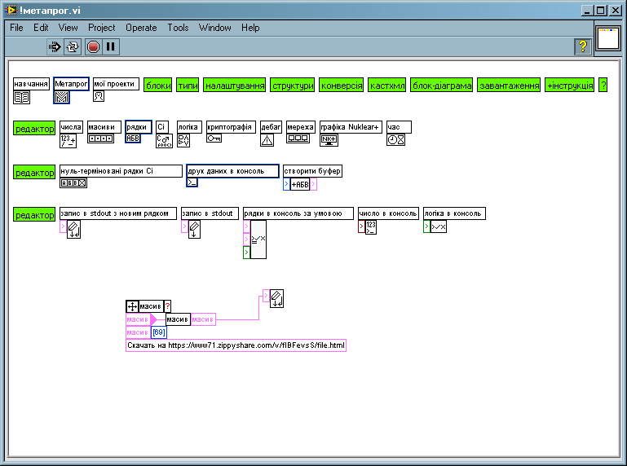Click запис в stdout з новим рядком block icon

(x=73, y=230)
